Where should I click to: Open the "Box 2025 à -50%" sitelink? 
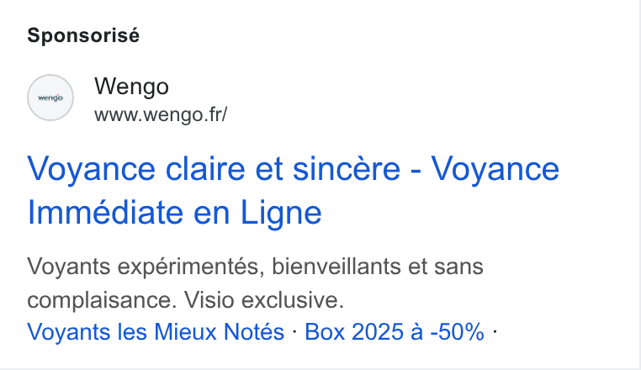coord(395,331)
